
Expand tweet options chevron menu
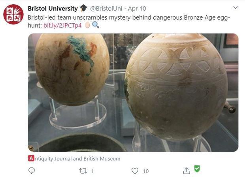point(236,7)
